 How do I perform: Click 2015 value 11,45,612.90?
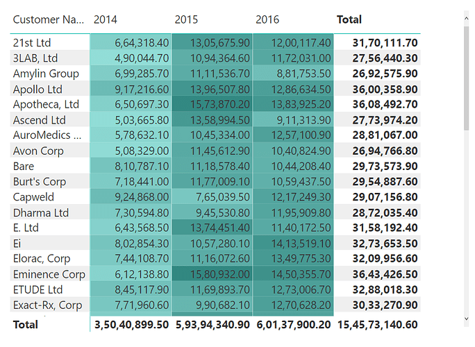[x=219, y=151]
